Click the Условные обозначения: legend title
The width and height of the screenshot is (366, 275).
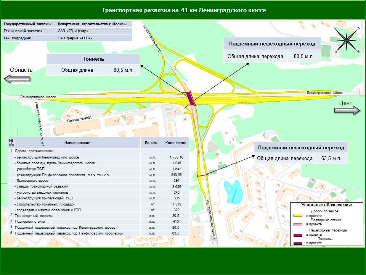327,205
